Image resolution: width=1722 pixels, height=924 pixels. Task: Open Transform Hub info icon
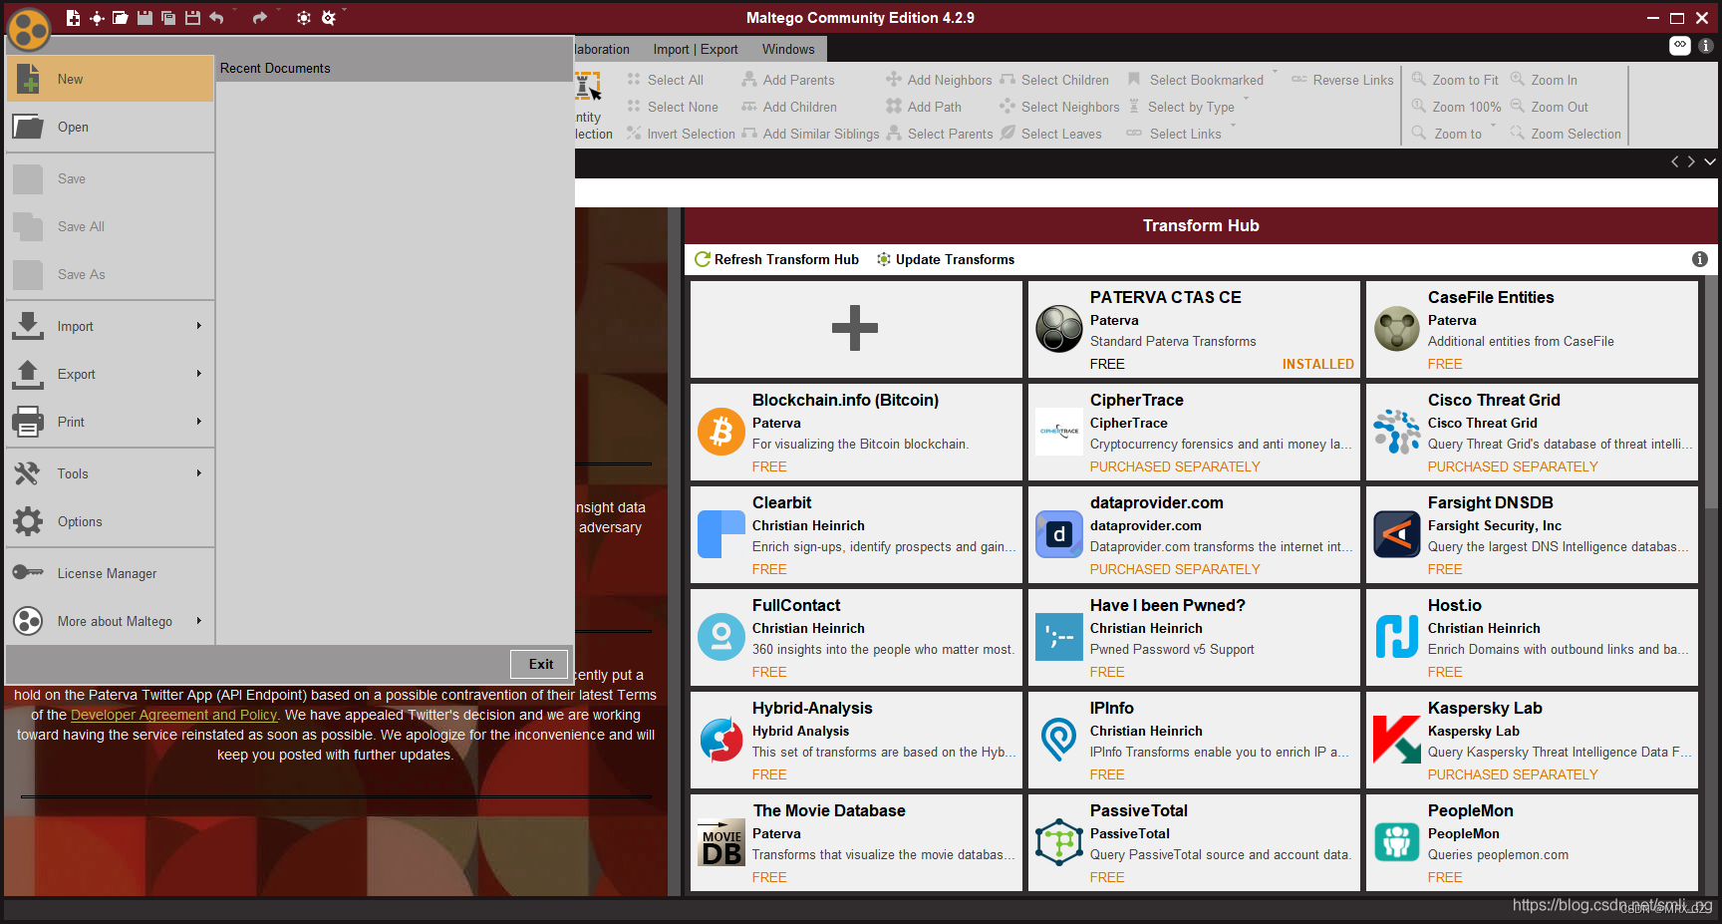coord(1700,259)
